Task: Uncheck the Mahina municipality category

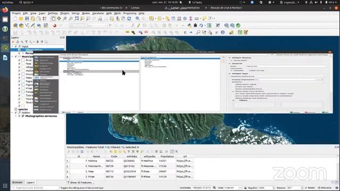Action: (19, 71)
